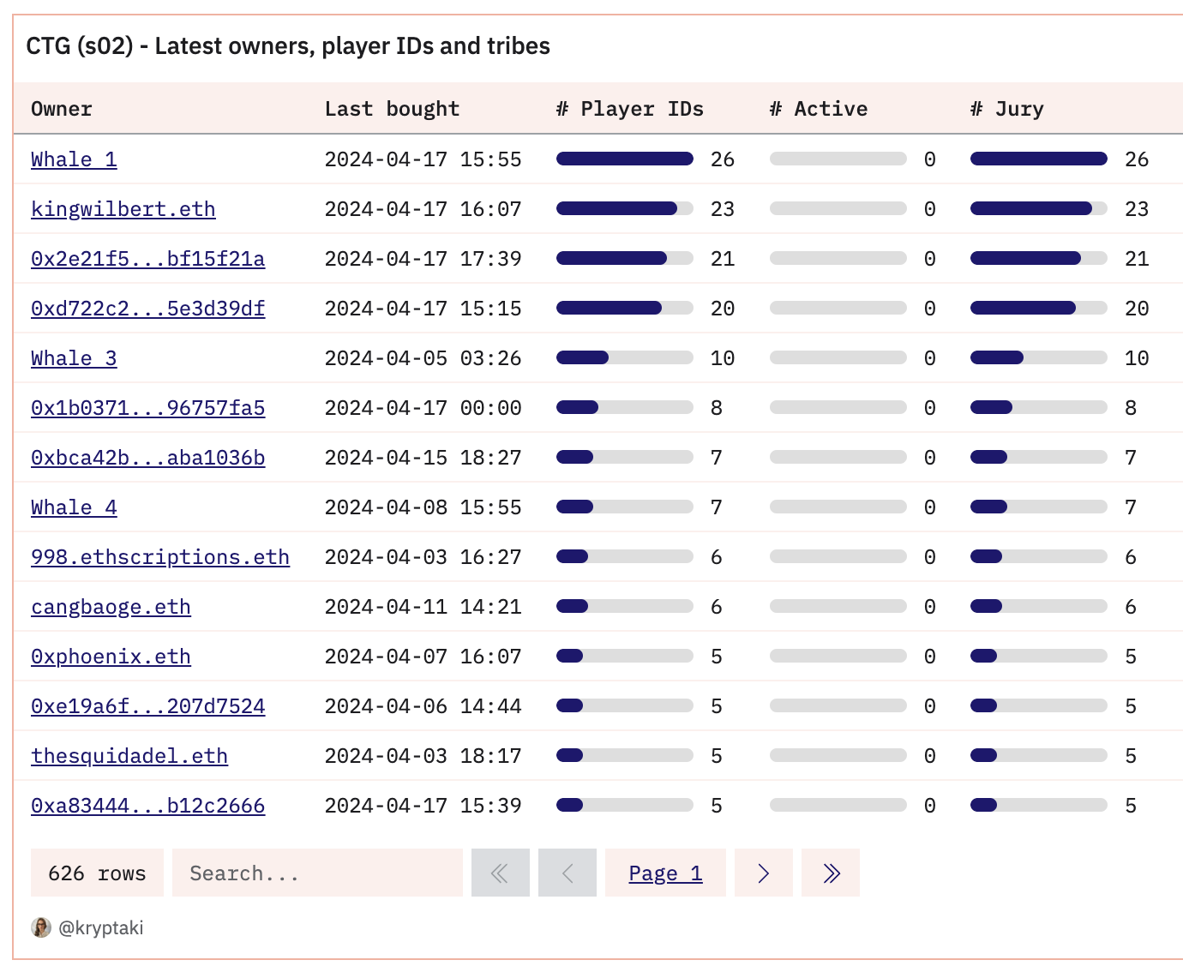
Task: Open 0xbca42b...aba1036b address link
Action: pyautogui.click(x=147, y=458)
